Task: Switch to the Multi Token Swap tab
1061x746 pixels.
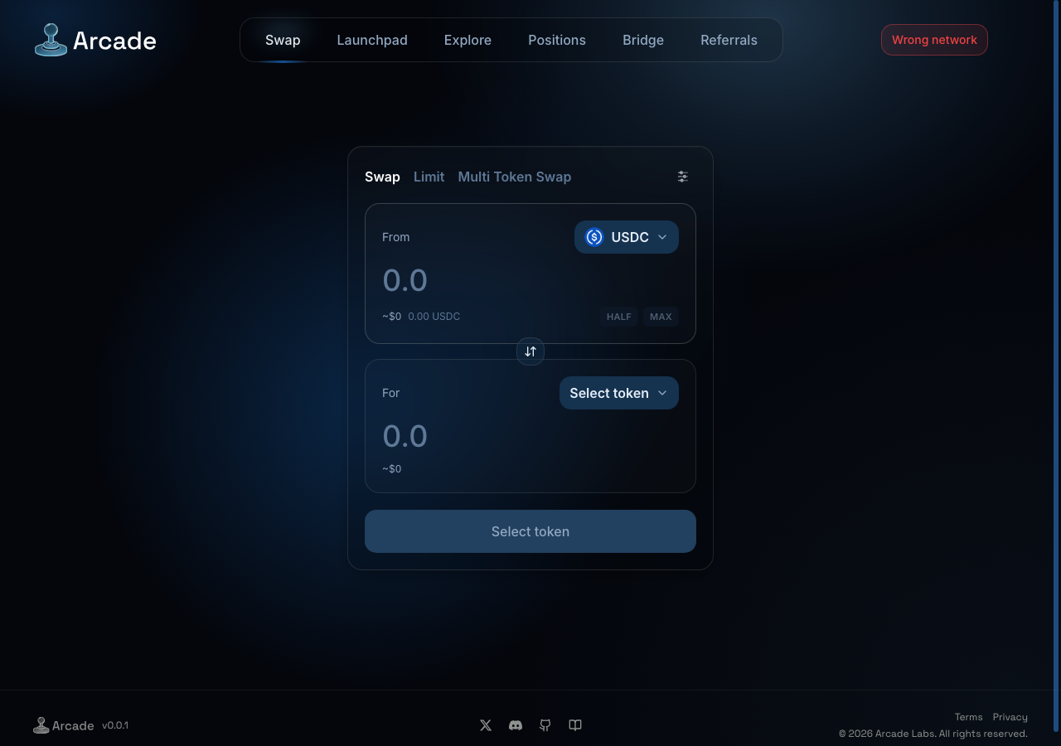Action: coord(515,177)
